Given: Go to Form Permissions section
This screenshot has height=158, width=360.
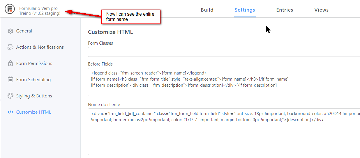Looking at the screenshot, I should (x=34, y=63).
